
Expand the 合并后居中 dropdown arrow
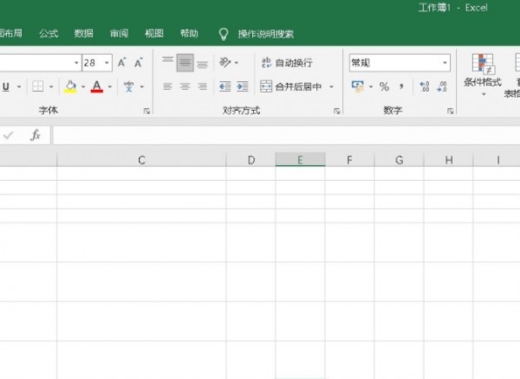pyautogui.click(x=331, y=87)
